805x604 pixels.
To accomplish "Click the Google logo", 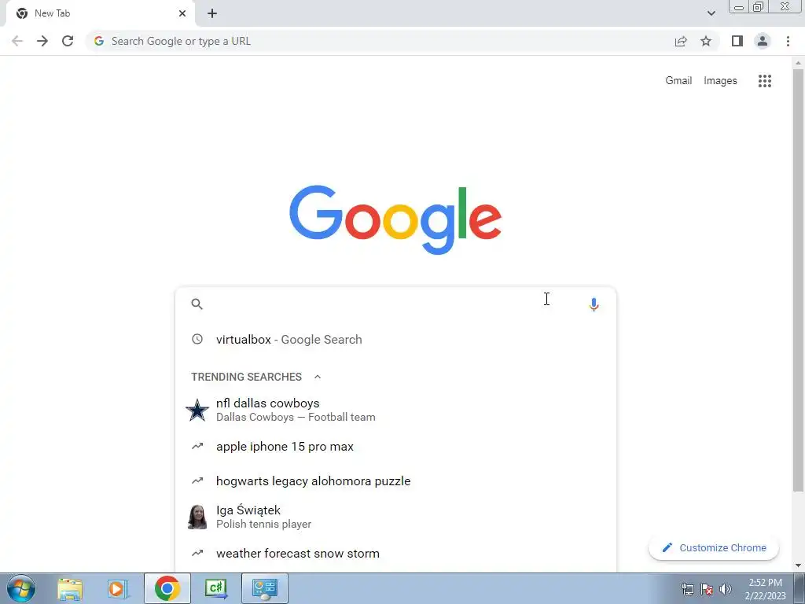I will click(395, 220).
